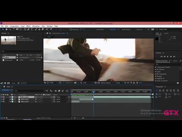Select the Rectangle shape tool
182x137 pixels.
coord(25,29)
